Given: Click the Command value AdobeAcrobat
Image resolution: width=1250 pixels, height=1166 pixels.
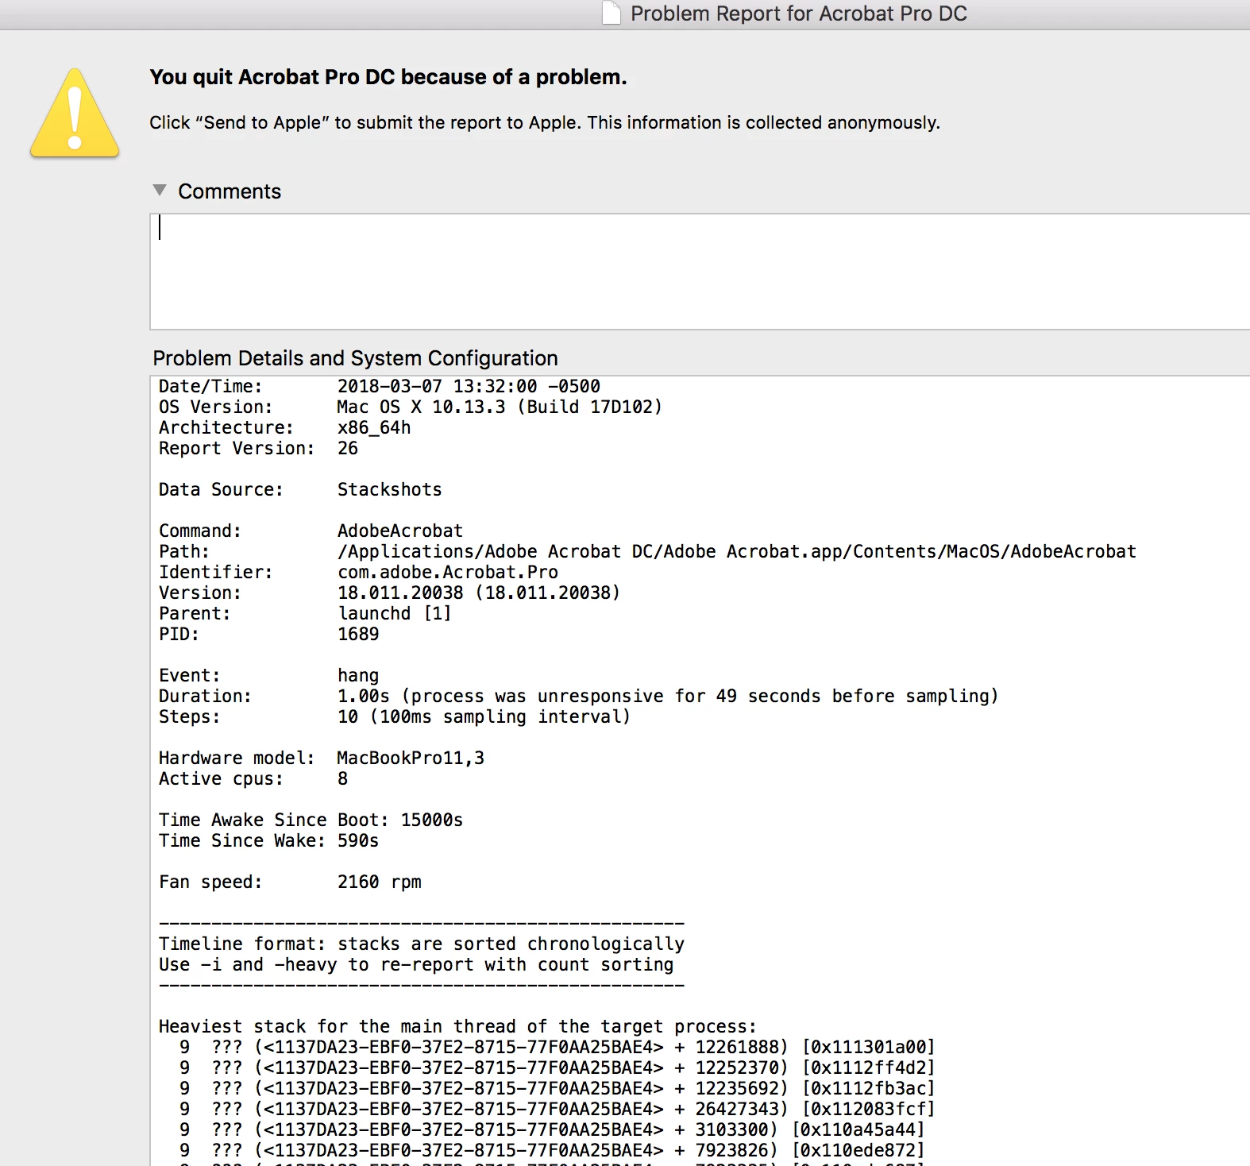Looking at the screenshot, I should [x=400, y=531].
